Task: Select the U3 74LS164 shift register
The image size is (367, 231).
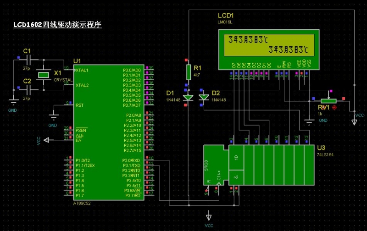Action: click(x=259, y=165)
